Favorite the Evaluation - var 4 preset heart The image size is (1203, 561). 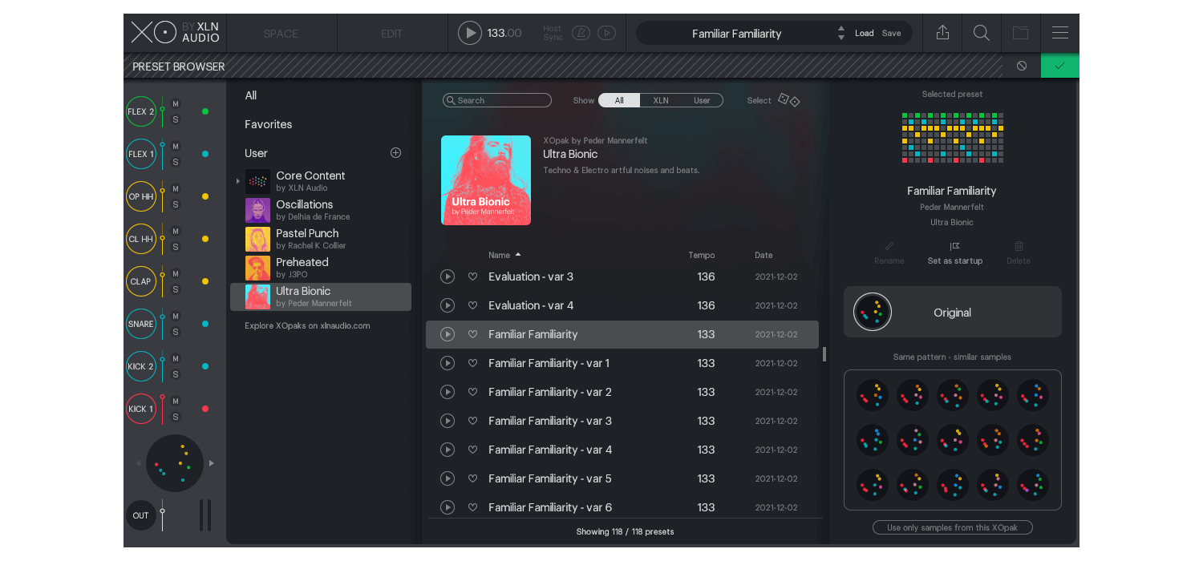click(472, 305)
